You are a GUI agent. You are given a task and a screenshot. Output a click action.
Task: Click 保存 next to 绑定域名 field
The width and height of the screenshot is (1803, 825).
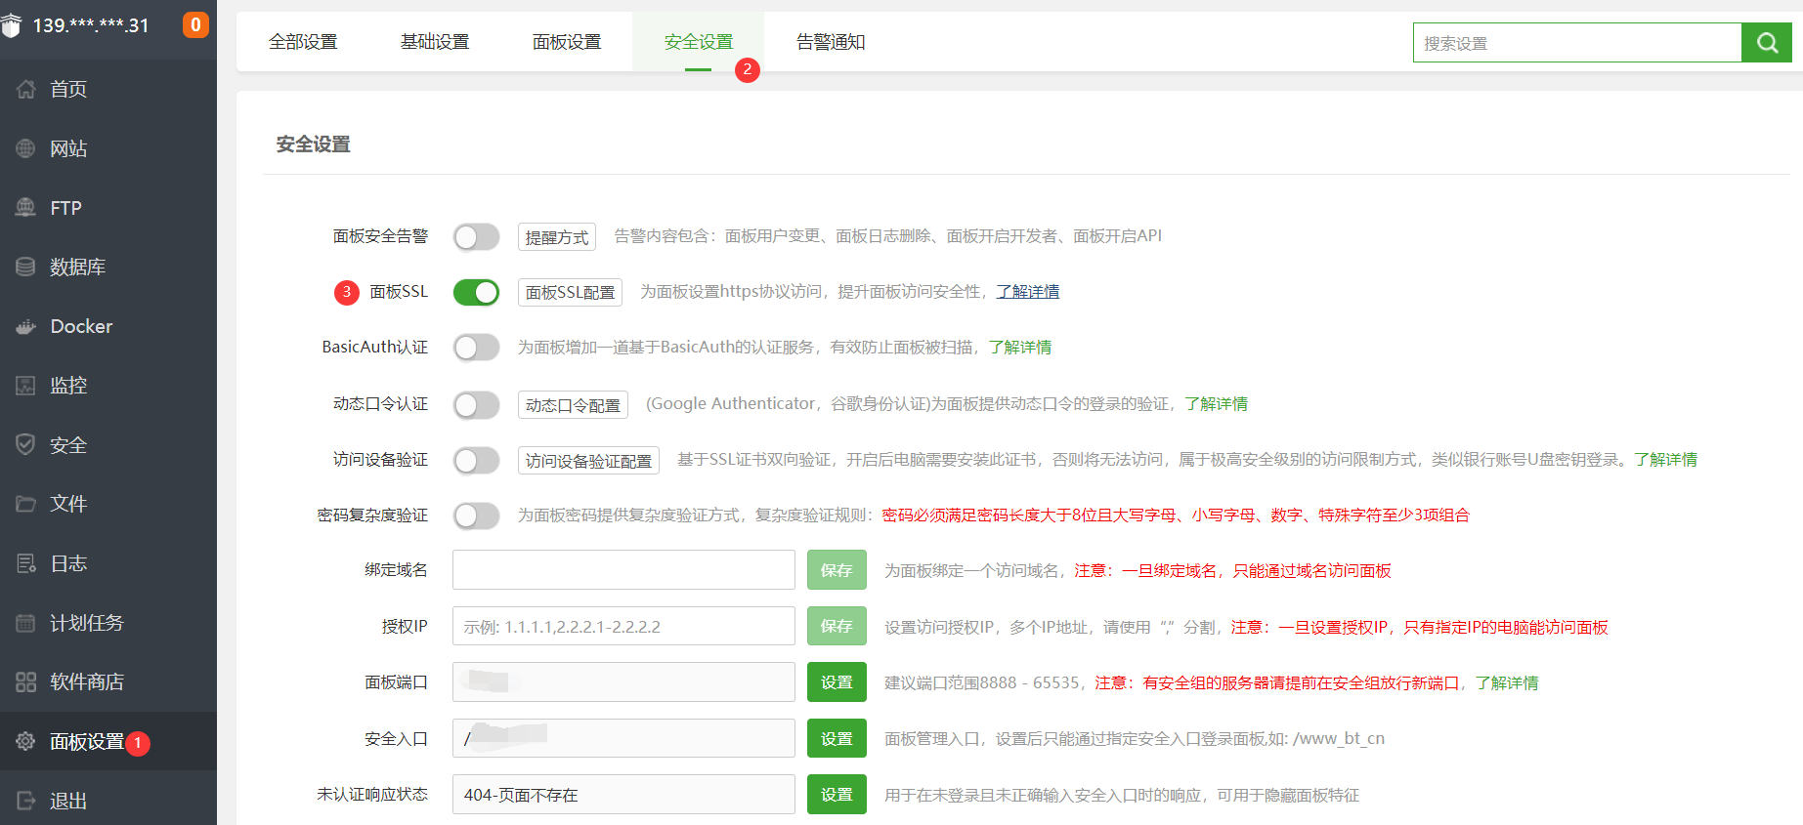tap(837, 570)
